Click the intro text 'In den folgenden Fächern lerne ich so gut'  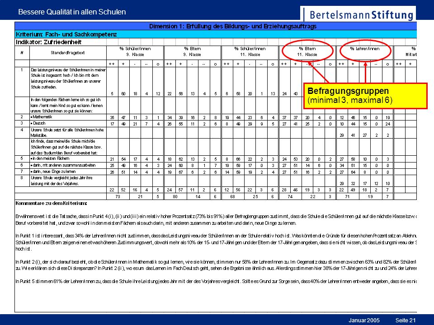[67, 105]
